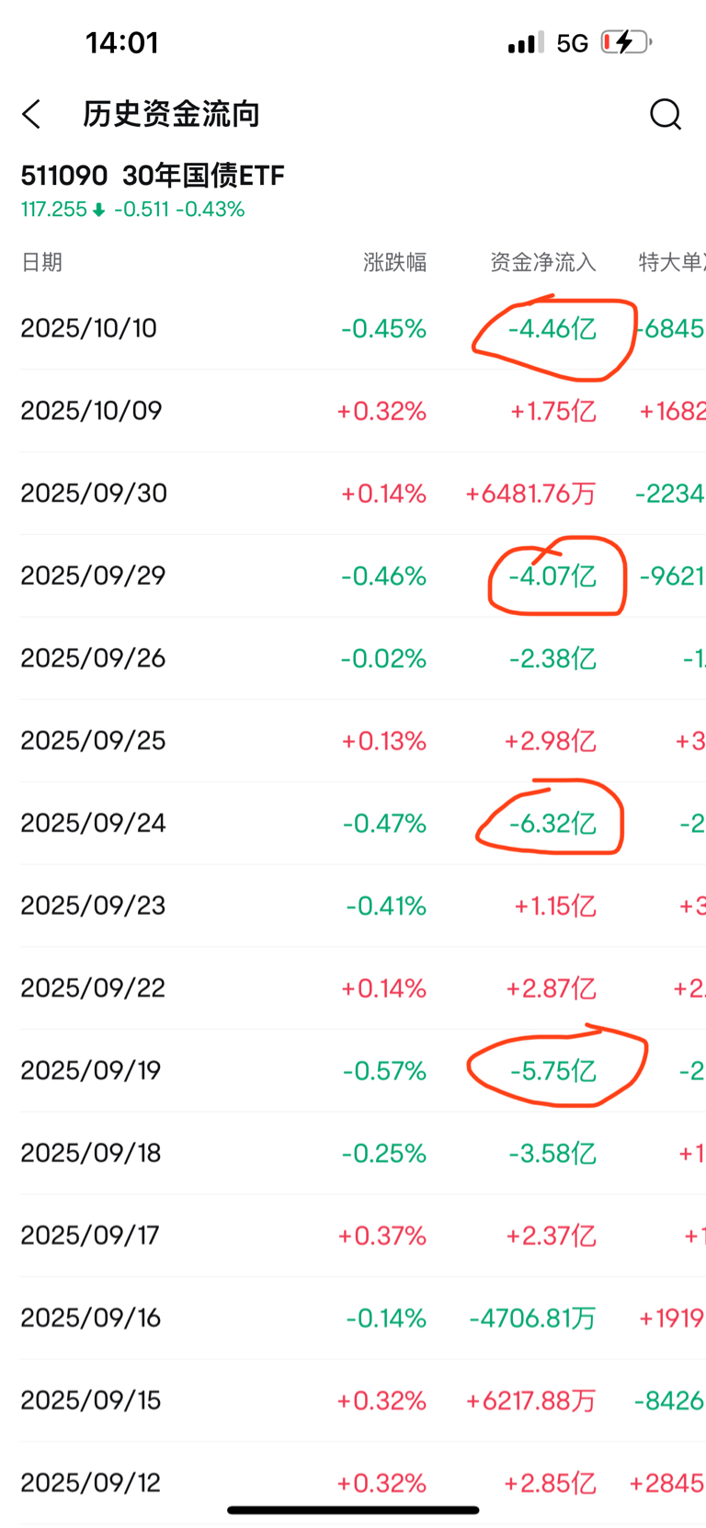Tap circled -4.07亿 net inflow value
The height and width of the screenshot is (1528, 706).
click(552, 576)
